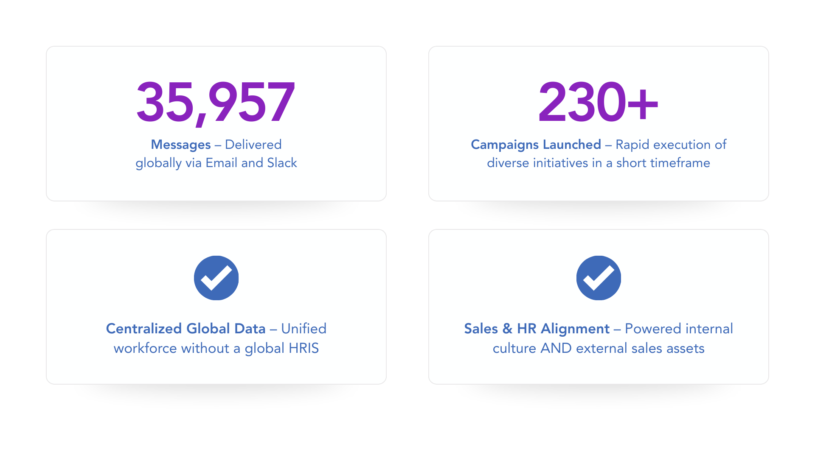Click the bold Messages label
815x458 pixels.
181,145
